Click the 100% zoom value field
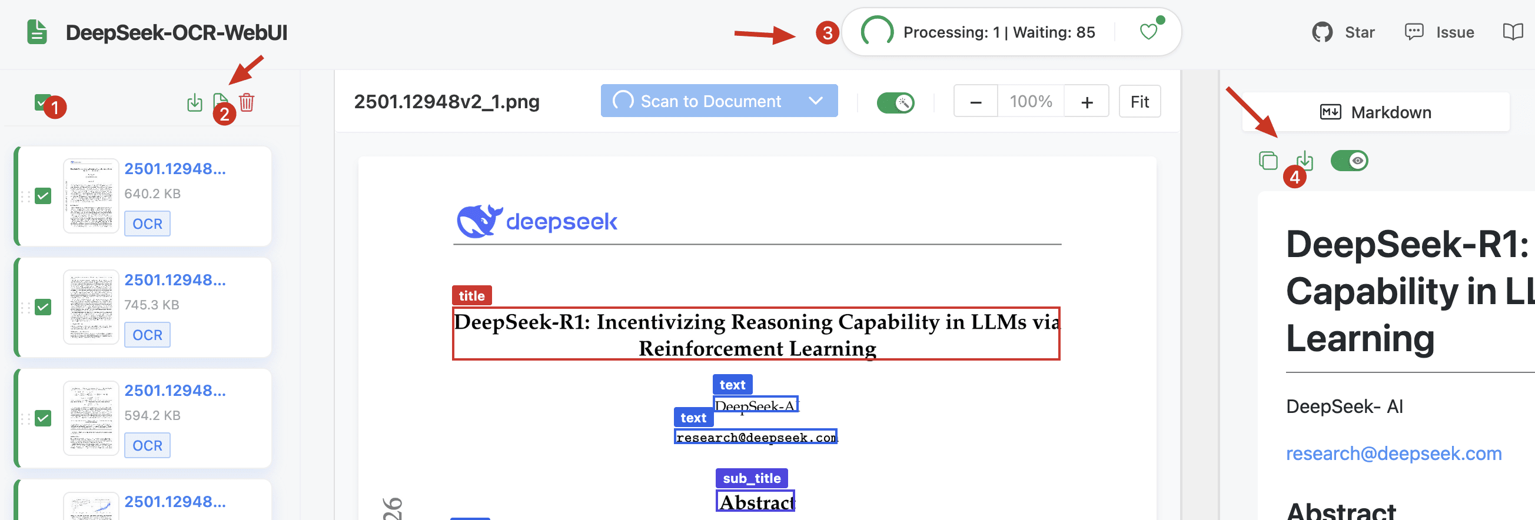 [1031, 102]
